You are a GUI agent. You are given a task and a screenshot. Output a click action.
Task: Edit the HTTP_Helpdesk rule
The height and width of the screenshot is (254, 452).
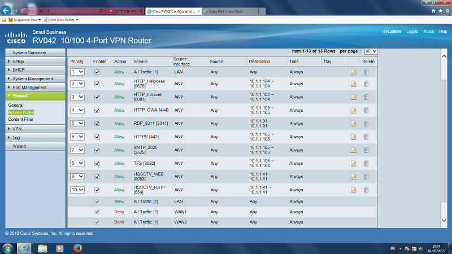tap(354, 84)
